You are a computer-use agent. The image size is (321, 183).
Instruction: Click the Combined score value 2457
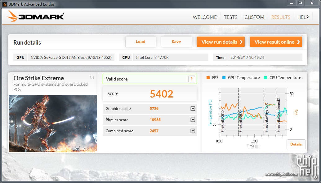pyautogui.click(x=154, y=131)
